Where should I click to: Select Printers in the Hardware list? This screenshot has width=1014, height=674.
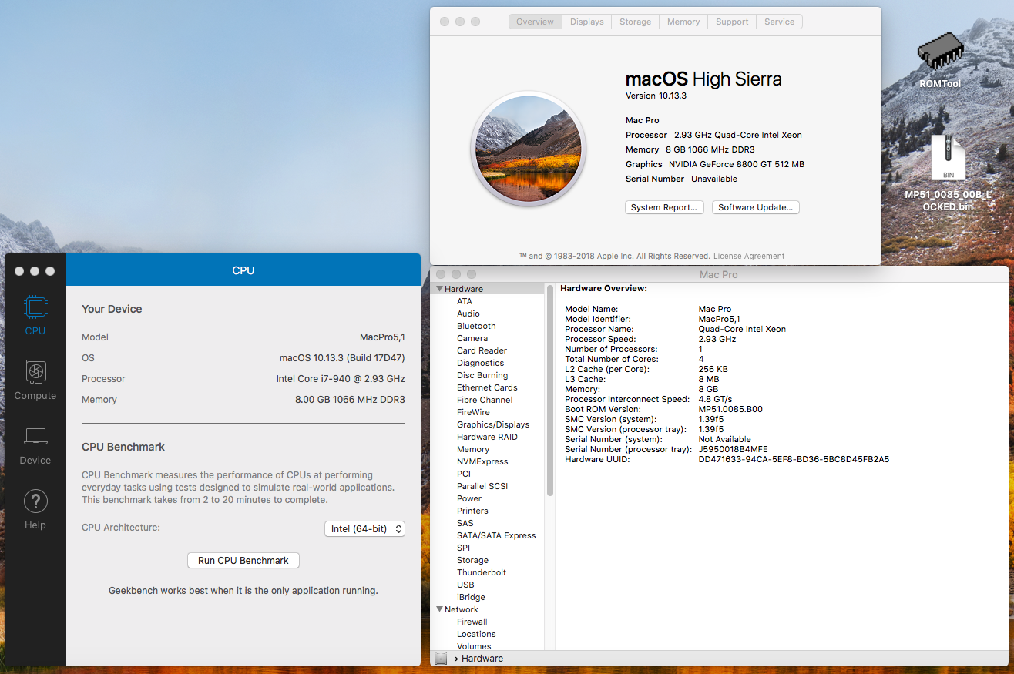click(472, 511)
